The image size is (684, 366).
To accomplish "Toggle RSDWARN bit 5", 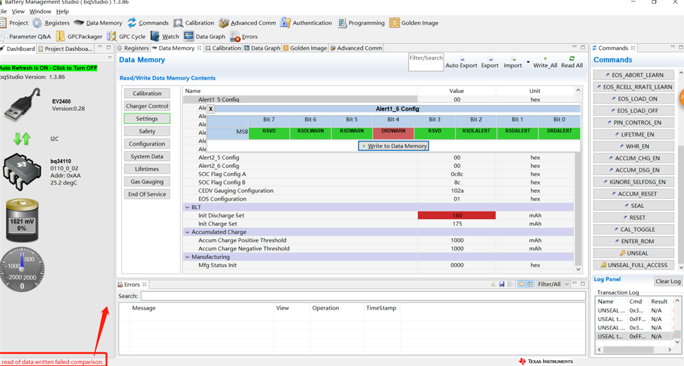I will click(x=352, y=133).
